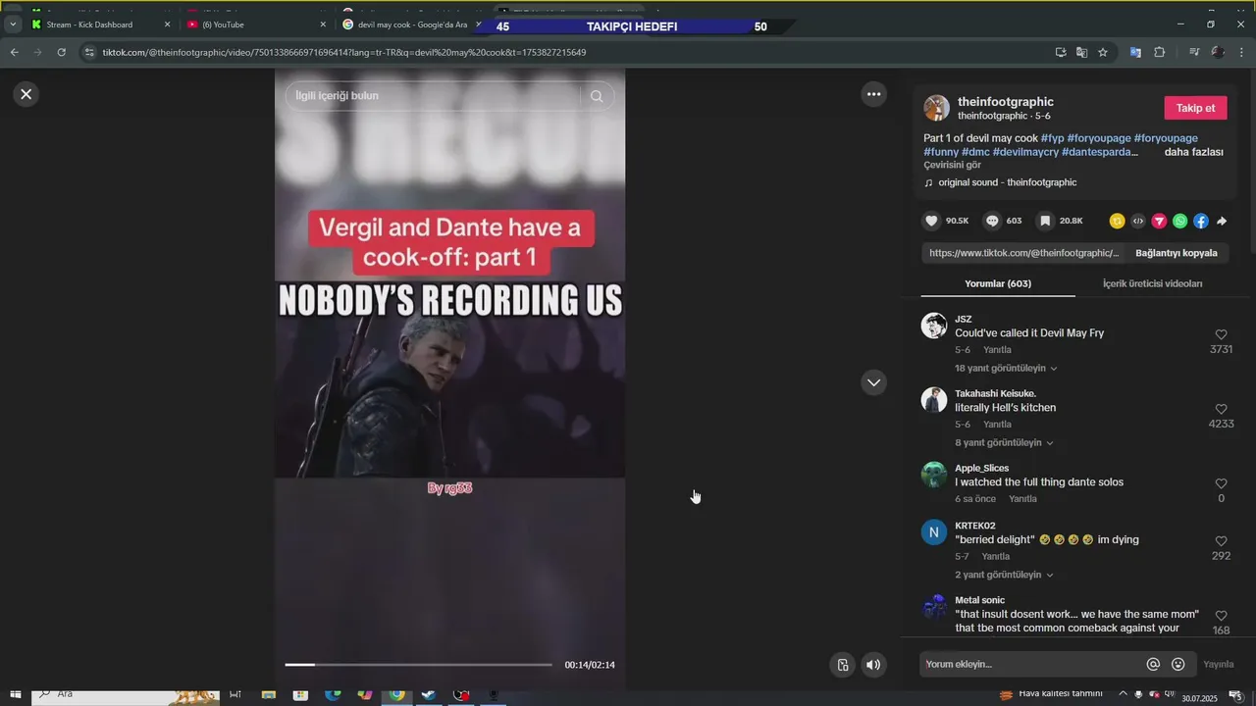The image size is (1256, 706).
Task: Open emoji picker in comment box
Action: pos(1178,664)
